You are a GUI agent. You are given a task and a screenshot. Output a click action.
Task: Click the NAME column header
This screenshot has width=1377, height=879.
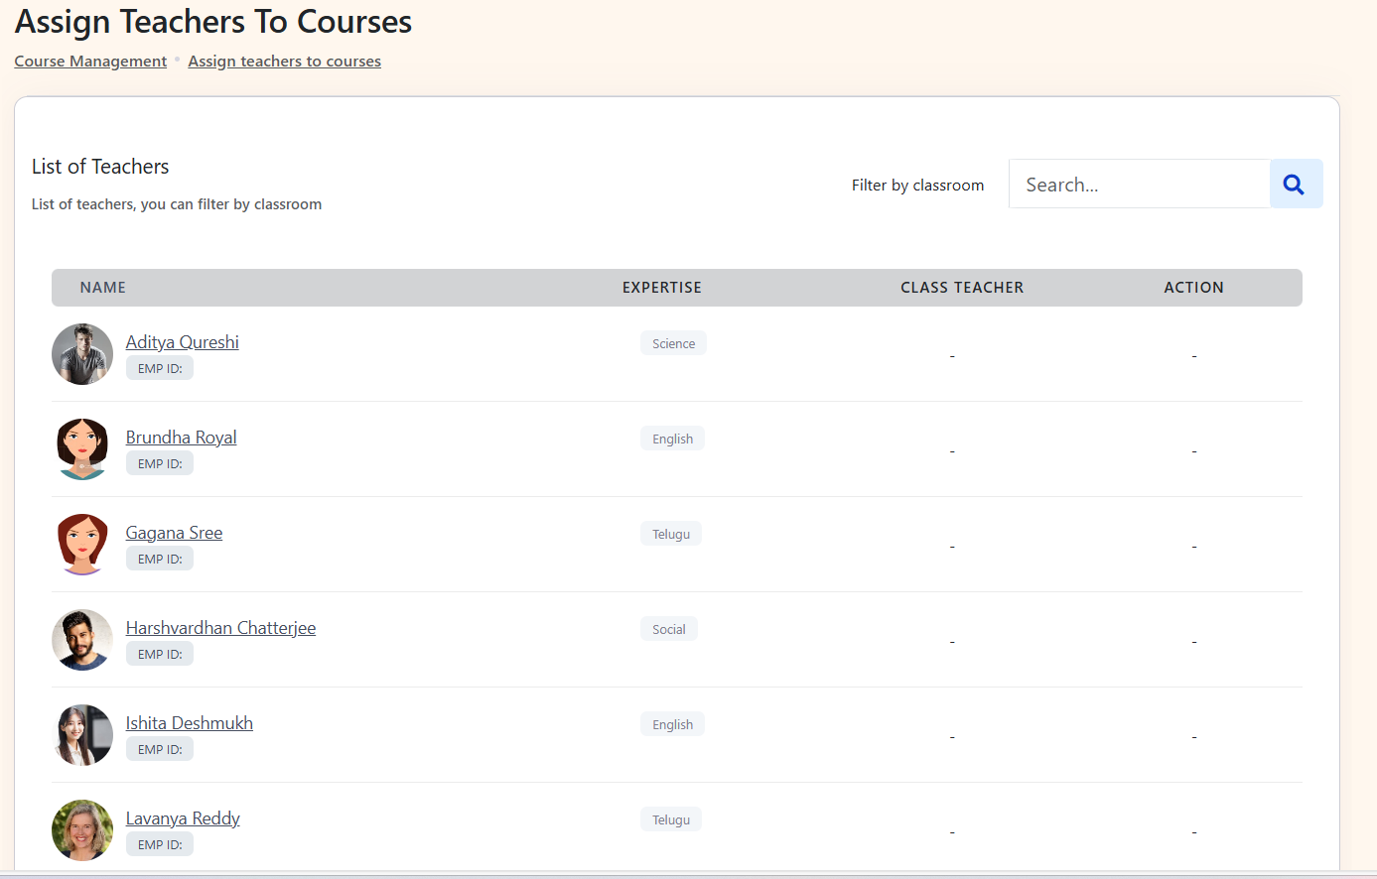103,288
